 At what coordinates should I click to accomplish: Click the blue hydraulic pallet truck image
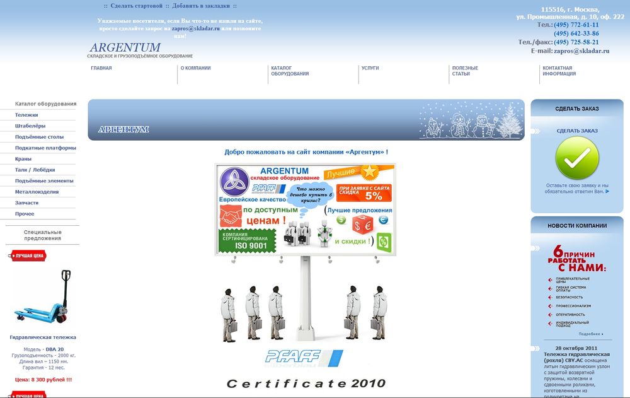43,297
